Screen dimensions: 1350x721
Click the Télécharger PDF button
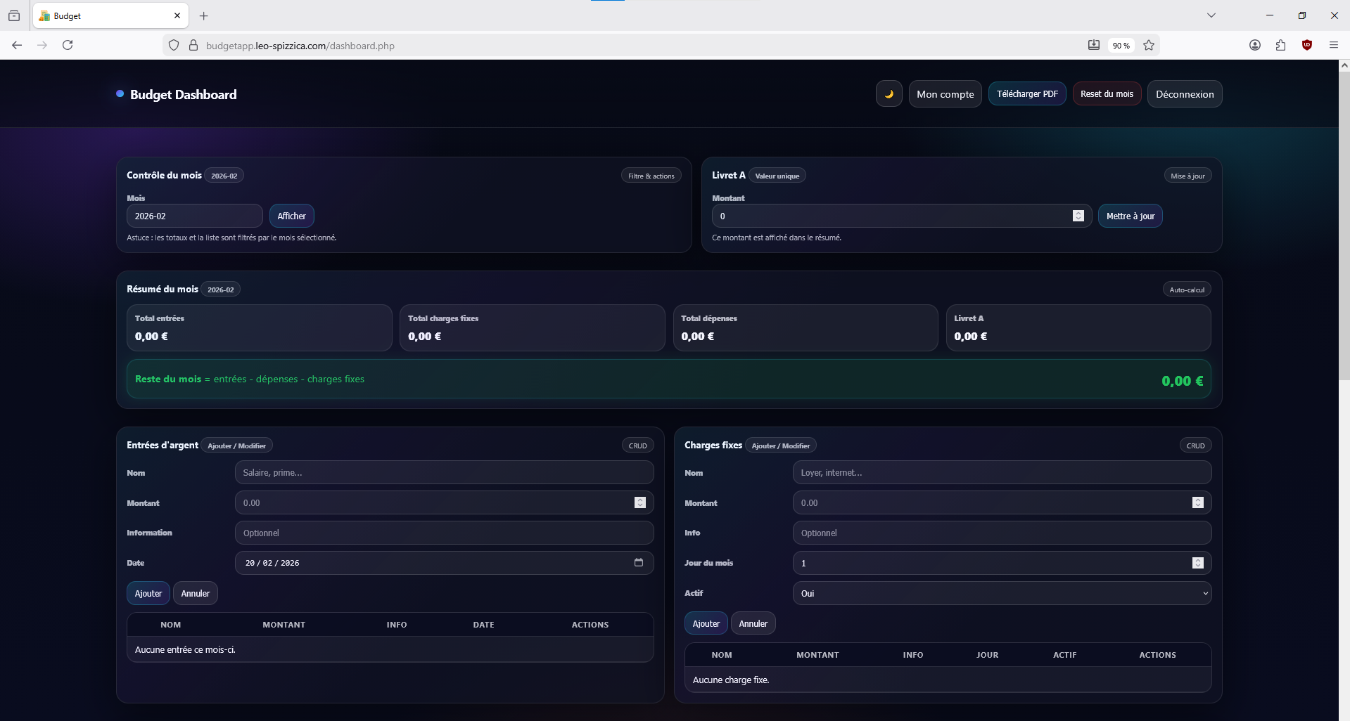pos(1026,94)
